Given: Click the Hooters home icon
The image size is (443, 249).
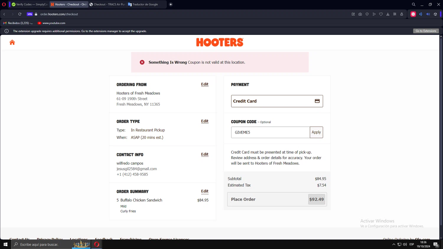Looking at the screenshot, I should click(x=12, y=42).
